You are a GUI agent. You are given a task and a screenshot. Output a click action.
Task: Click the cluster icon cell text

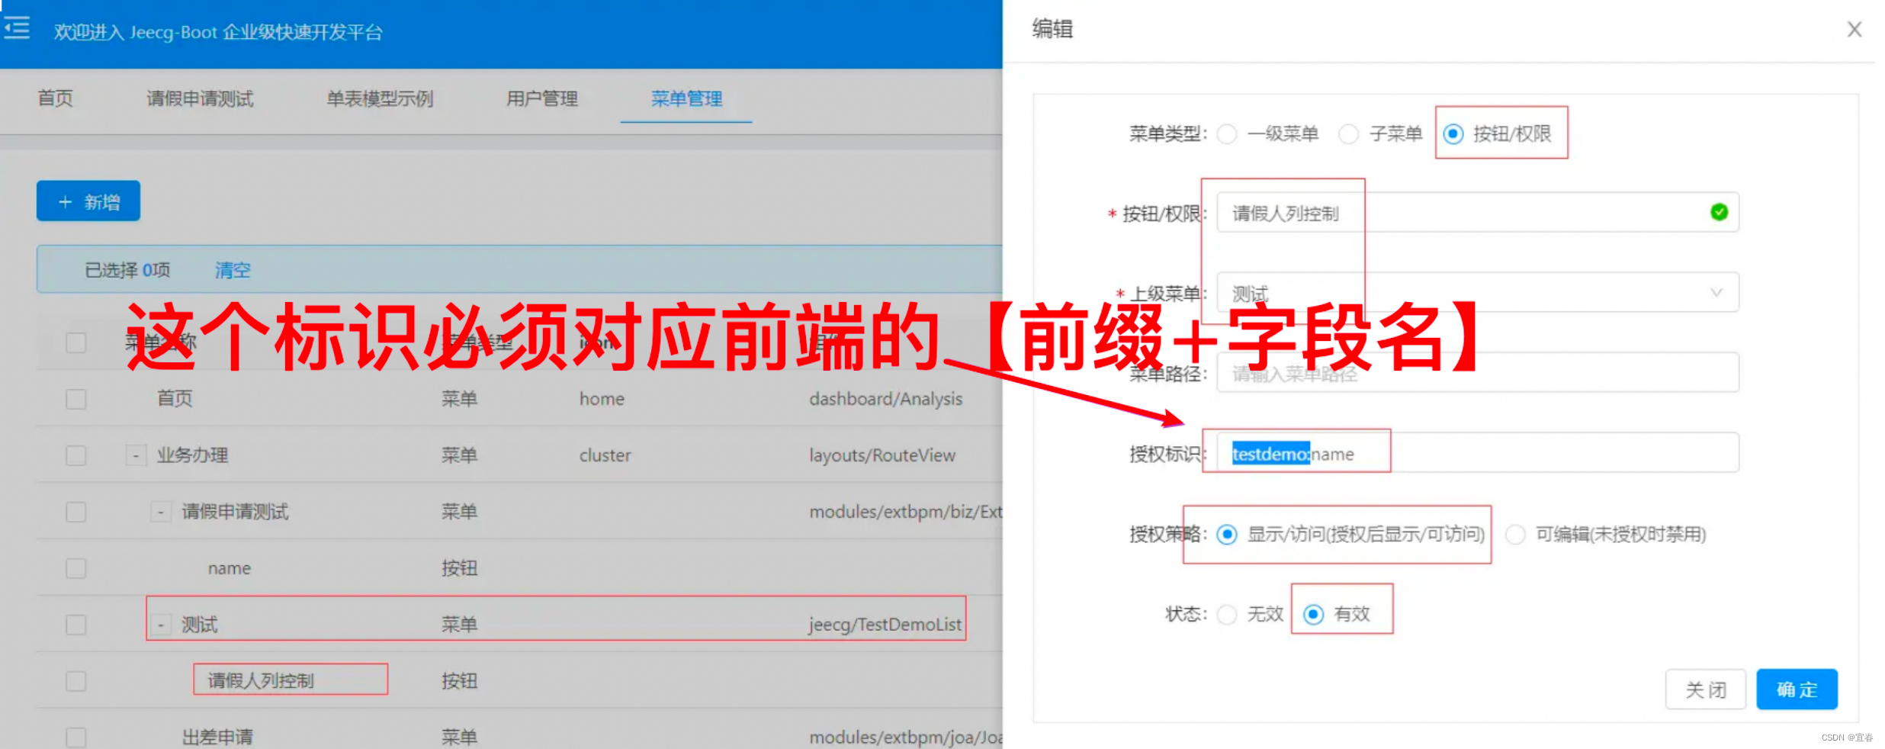(x=605, y=455)
